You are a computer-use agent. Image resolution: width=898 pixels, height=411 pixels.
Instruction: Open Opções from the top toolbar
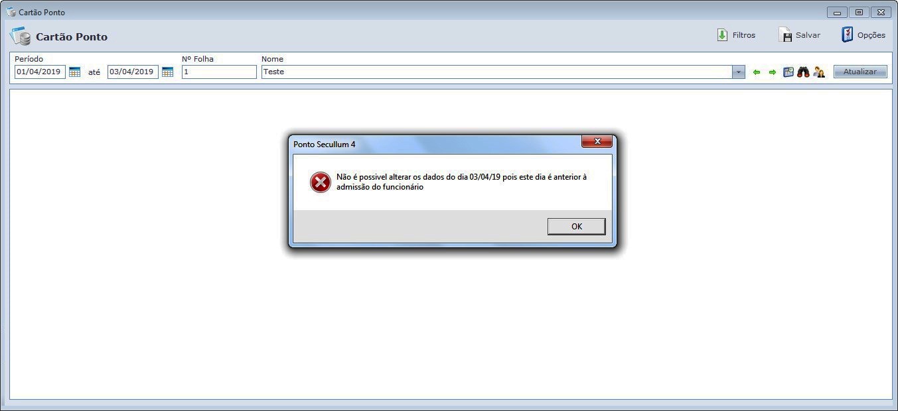point(863,35)
